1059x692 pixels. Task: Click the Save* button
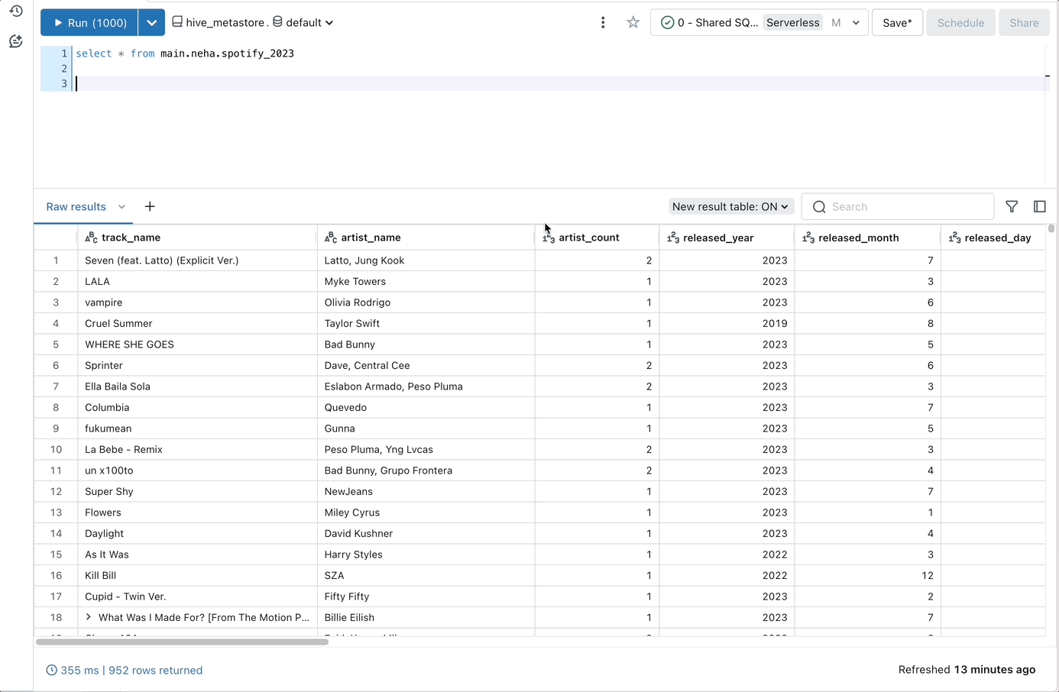pyautogui.click(x=897, y=23)
